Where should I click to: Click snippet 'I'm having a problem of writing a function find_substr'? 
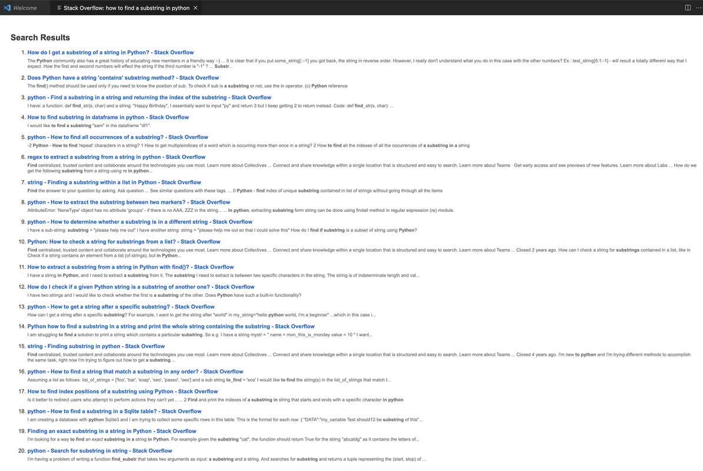227,459
